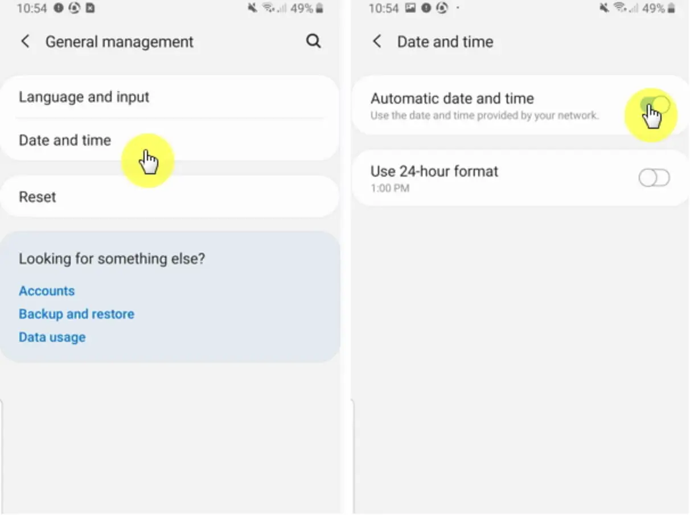Tap the Use 24-hour format row text
This screenshot has width=690, height=515.
click(434, 171)
